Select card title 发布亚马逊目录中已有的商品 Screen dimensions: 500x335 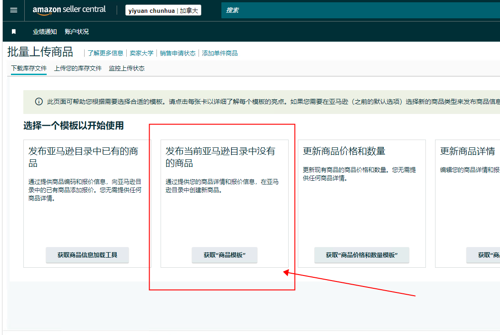point(83,157)
